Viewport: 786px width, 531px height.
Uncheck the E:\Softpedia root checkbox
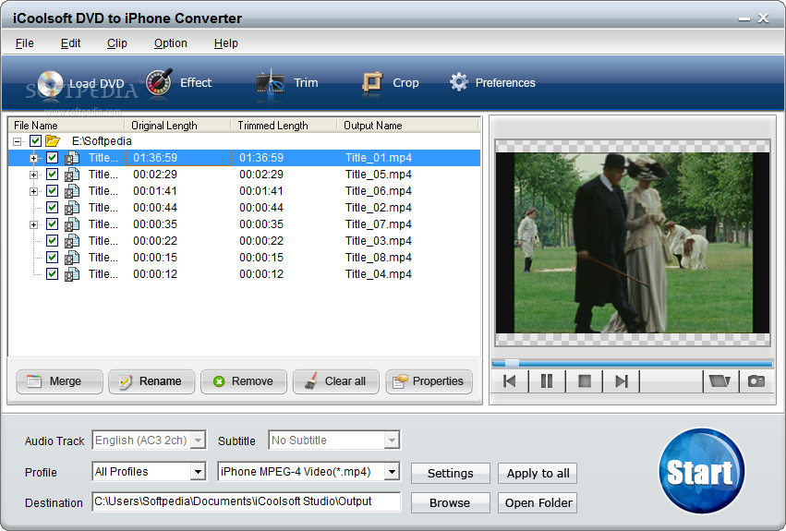pos(35,141)
